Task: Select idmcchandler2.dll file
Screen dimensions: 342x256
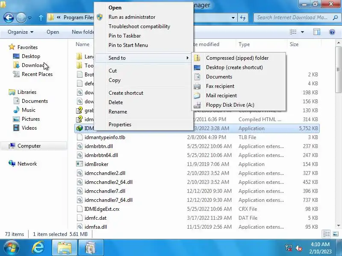Action: coord(105,173)
